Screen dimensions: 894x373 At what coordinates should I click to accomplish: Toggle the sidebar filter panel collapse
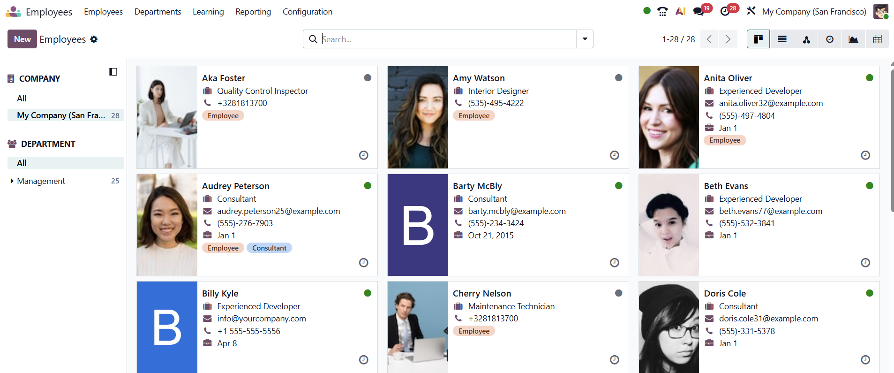click(x=113, y=72)
